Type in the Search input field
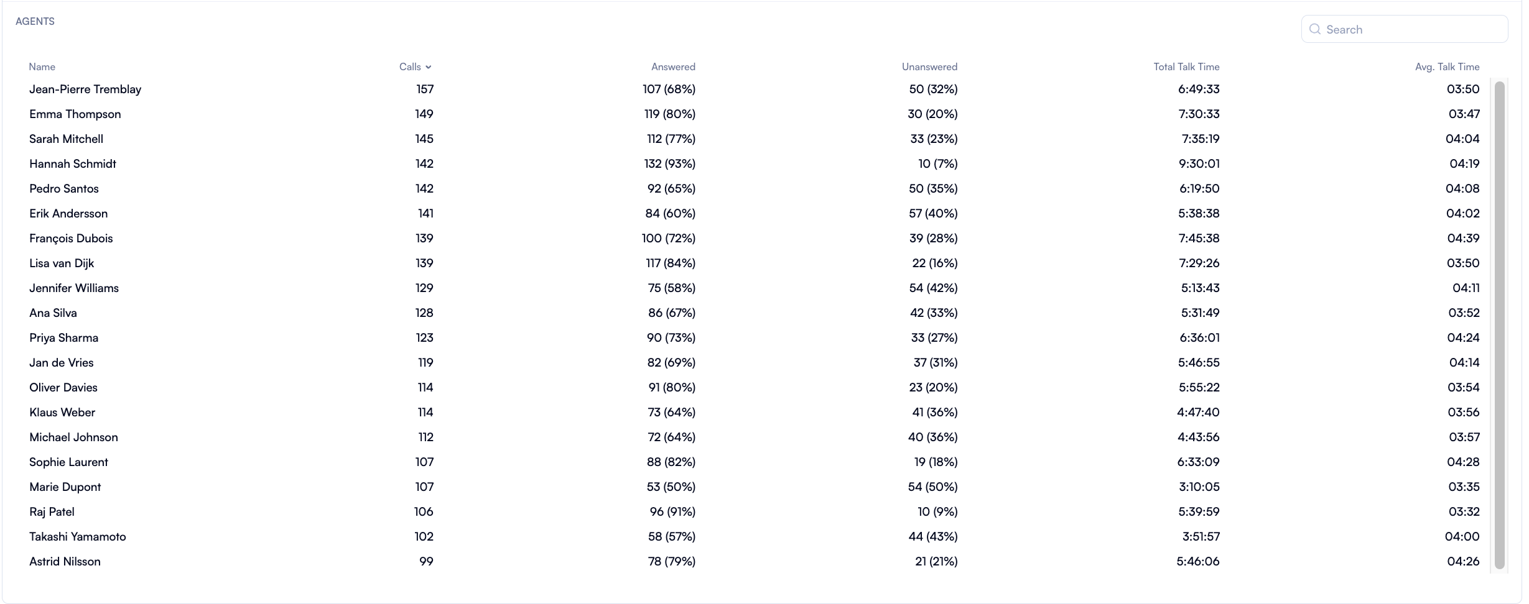The height and width of the screenshot is (604, 1529). pos(1412,29)
